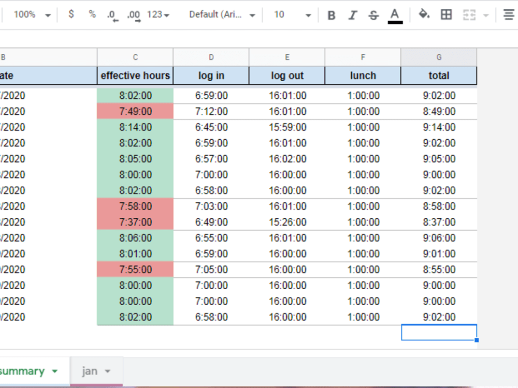Open fill color paint bucket
The height and width of the screenshot is (388, 518).
point(424,14)
